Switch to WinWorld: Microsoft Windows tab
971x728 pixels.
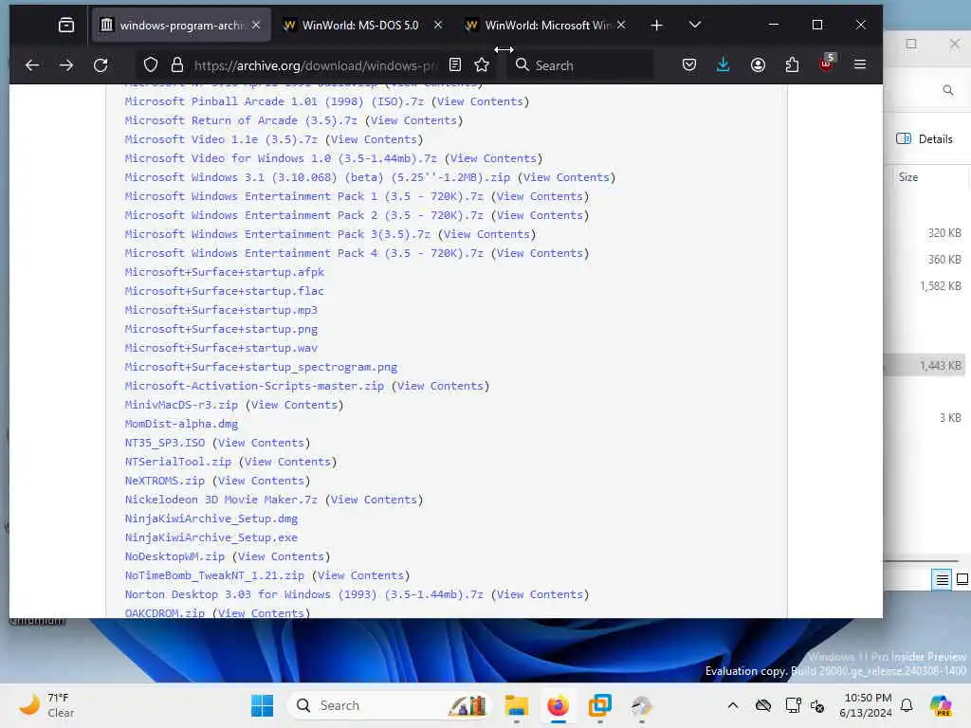(x=548, y=26)
